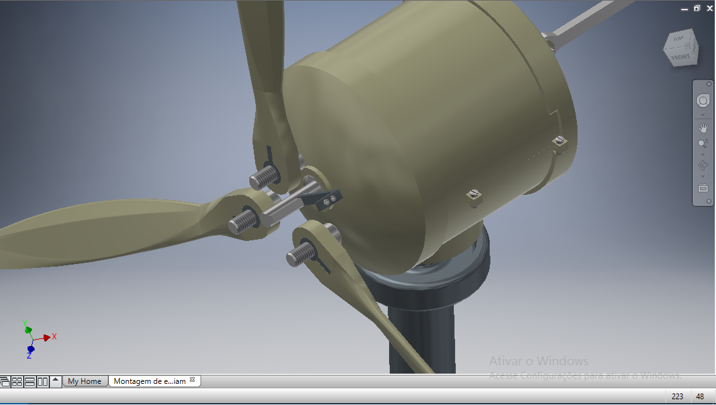This screenshot has width=716, height=405.
Task: Open the Full Navigation Wheel tool
Action: pos(703,101)
